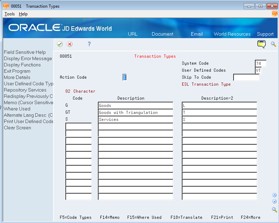Click the first empty Code field
Image resolution: width=279 pixels, height=223 pixels.
click(x=78, y=127)
